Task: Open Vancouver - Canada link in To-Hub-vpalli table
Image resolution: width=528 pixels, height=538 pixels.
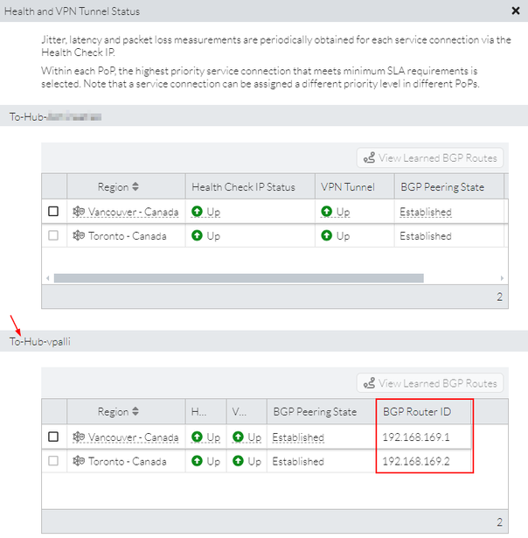Action: click(x=133, y=437)
